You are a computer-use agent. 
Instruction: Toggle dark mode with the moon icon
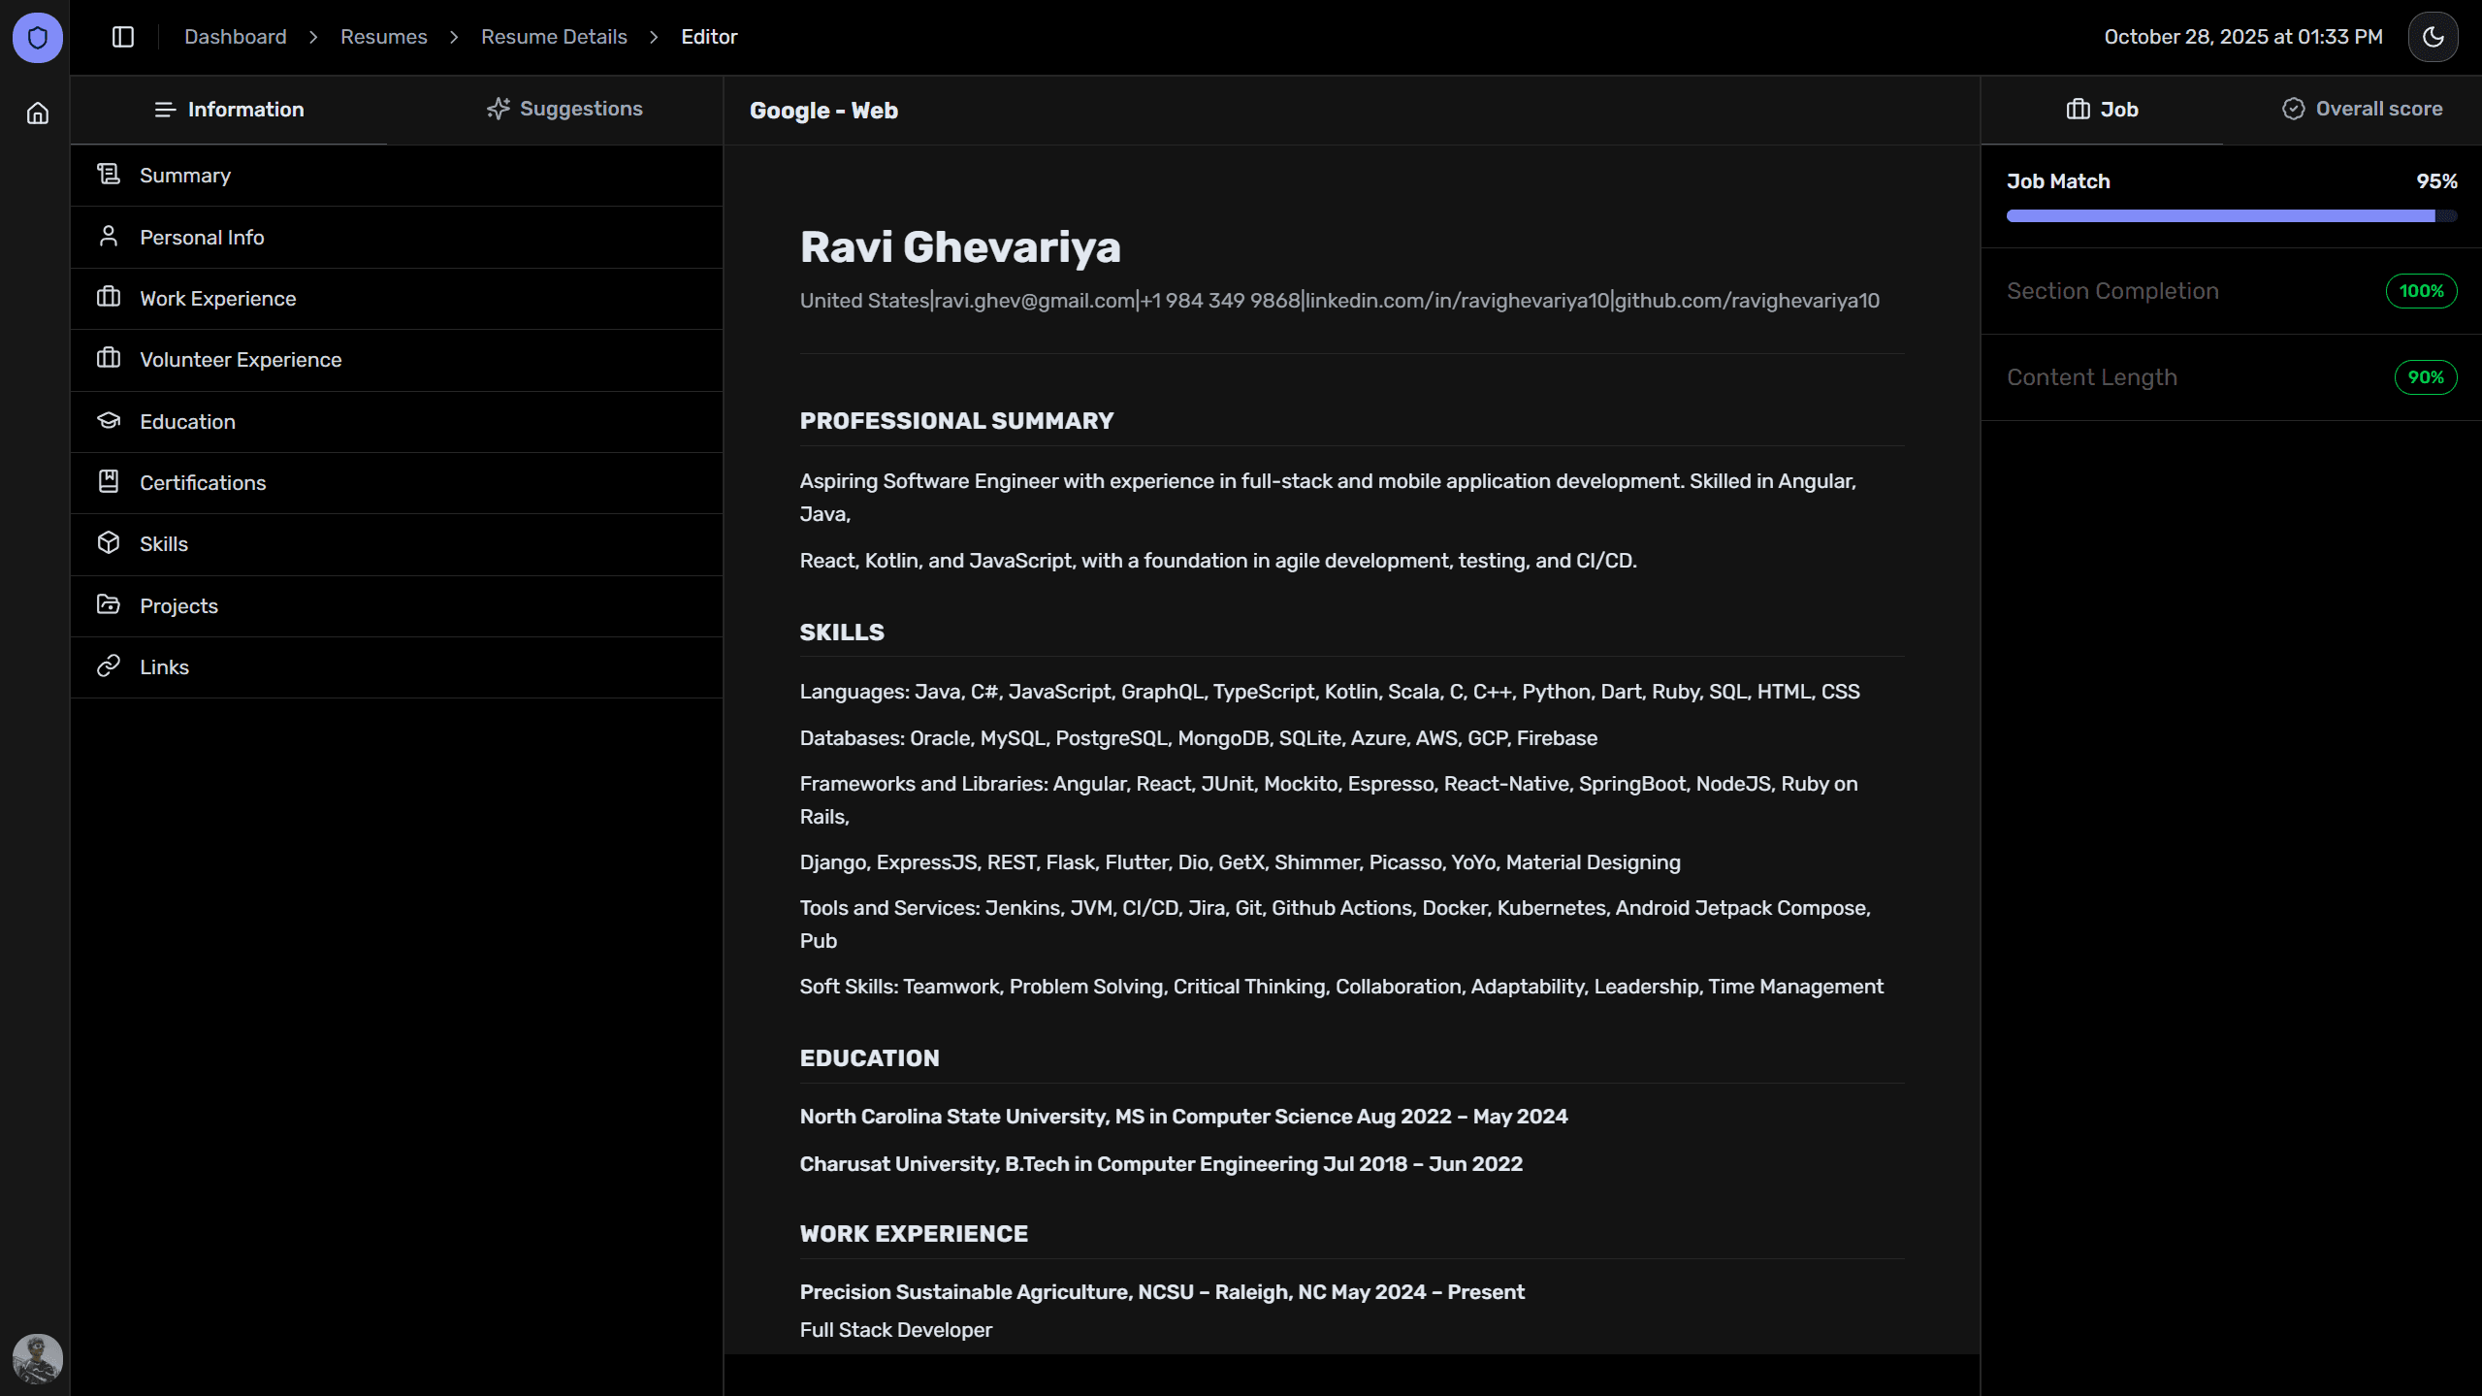pos(2433,36)
